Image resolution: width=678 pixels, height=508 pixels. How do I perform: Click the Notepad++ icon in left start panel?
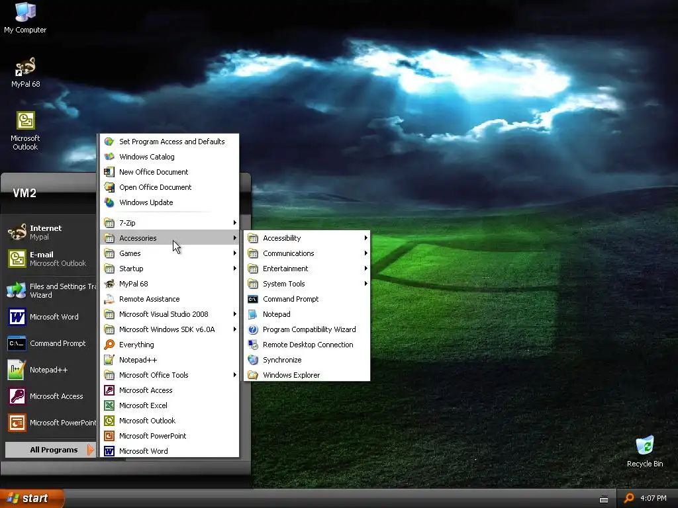click(17, 370)
